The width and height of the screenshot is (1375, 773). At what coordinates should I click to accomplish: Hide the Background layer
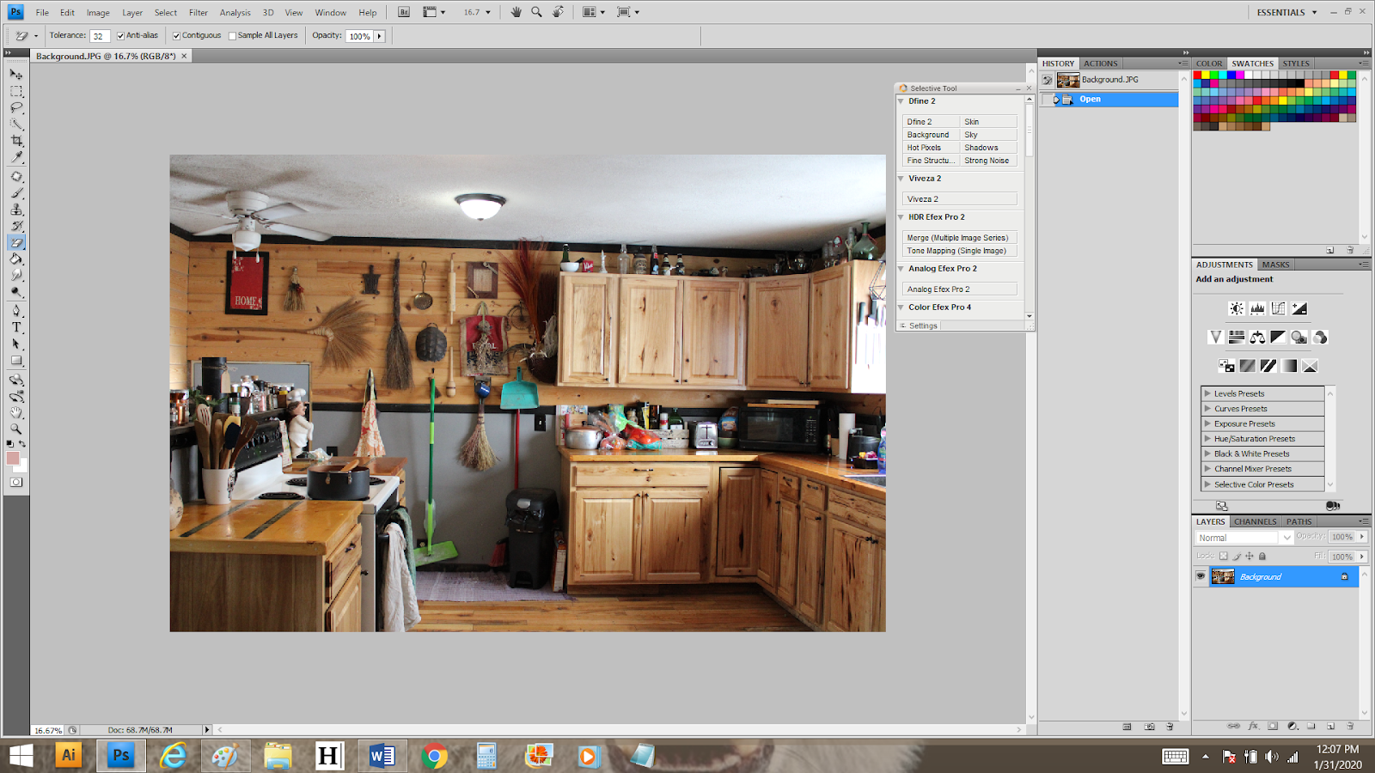1201,576
